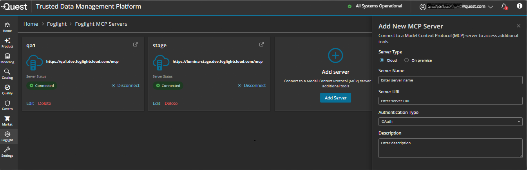The image size is (527, 170).
Task: Open Quality in the sidebar
Action: pos(7,90)
